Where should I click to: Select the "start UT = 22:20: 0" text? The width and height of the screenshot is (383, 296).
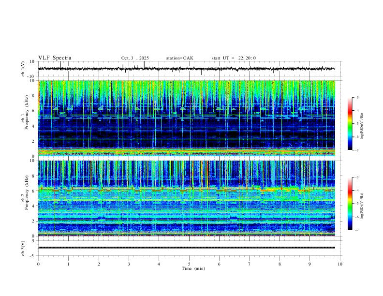234,58
